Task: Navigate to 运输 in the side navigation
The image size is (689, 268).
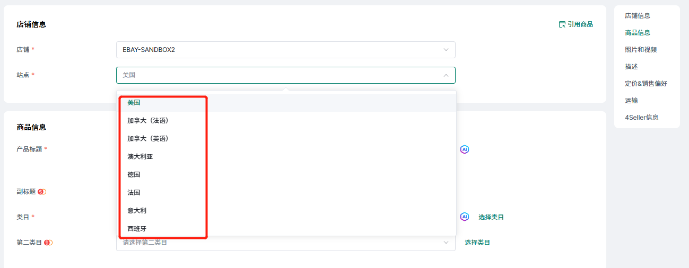Action: [x=631, y=101]
